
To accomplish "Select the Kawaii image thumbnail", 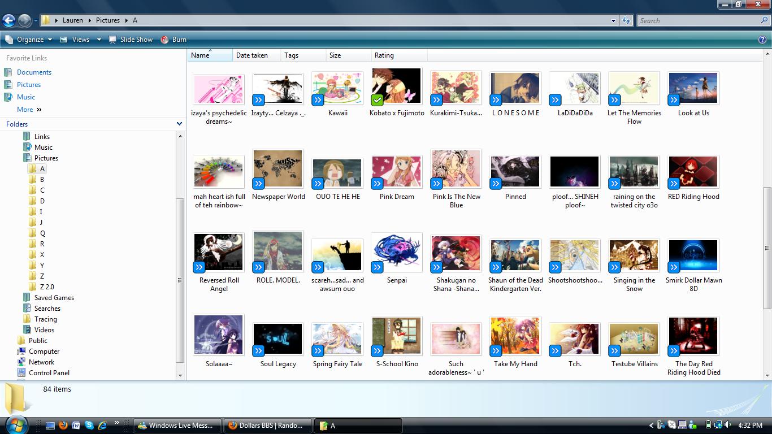I will coord(337,89).
